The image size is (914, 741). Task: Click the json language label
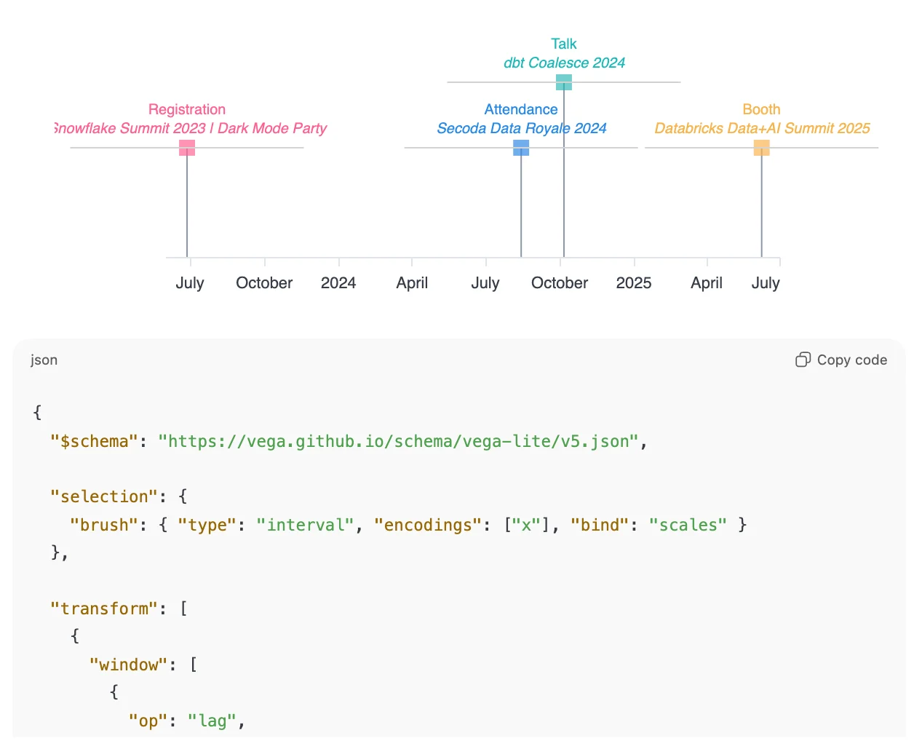coord(44,360)
